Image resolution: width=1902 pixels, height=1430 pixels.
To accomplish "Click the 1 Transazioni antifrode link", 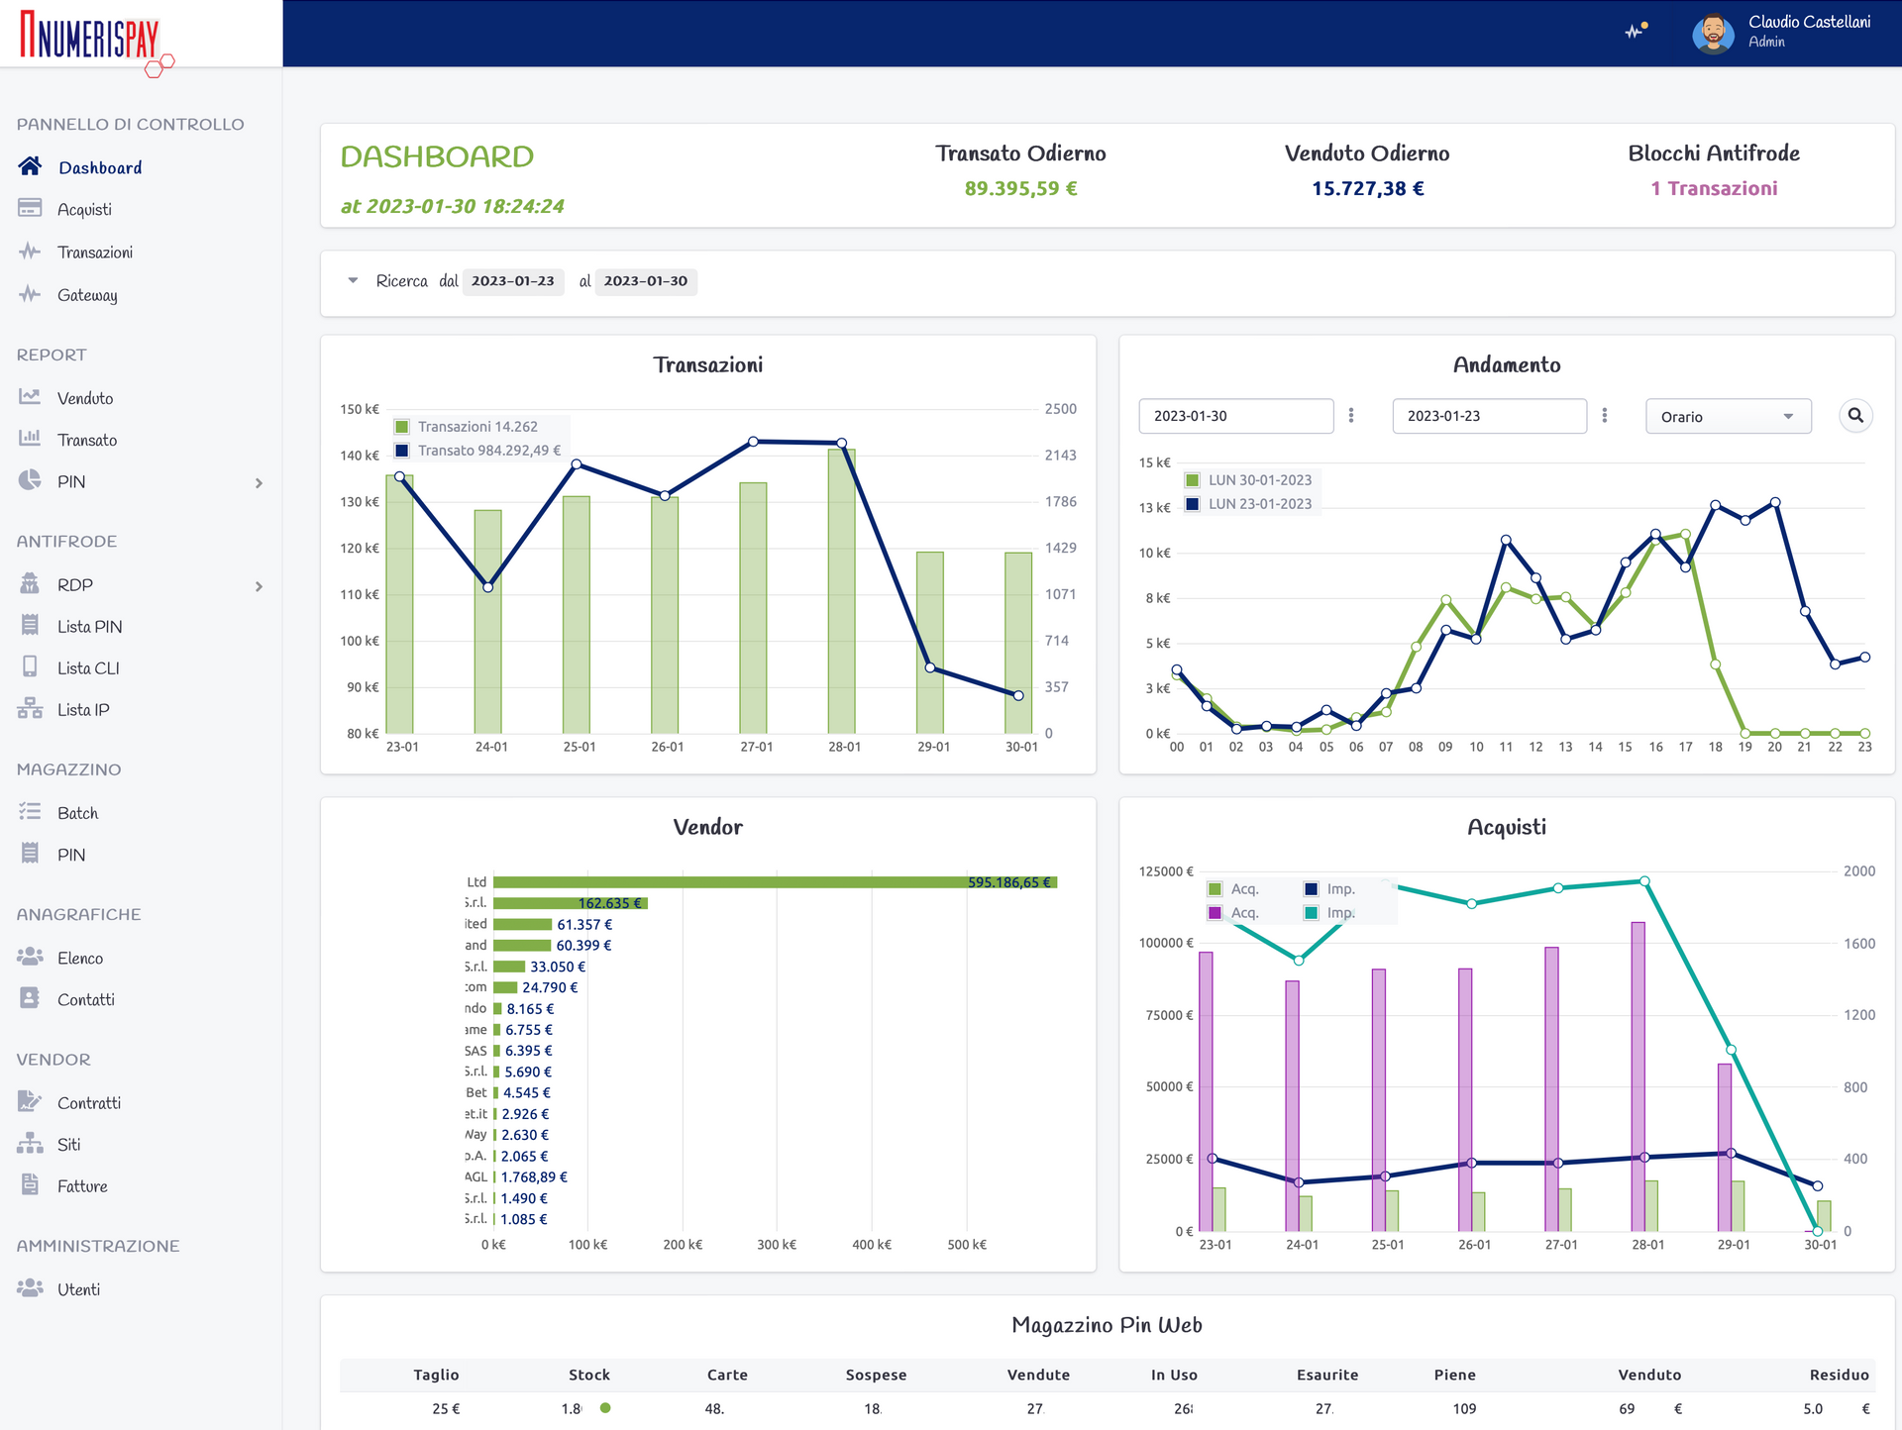I will coord(1713,188).
